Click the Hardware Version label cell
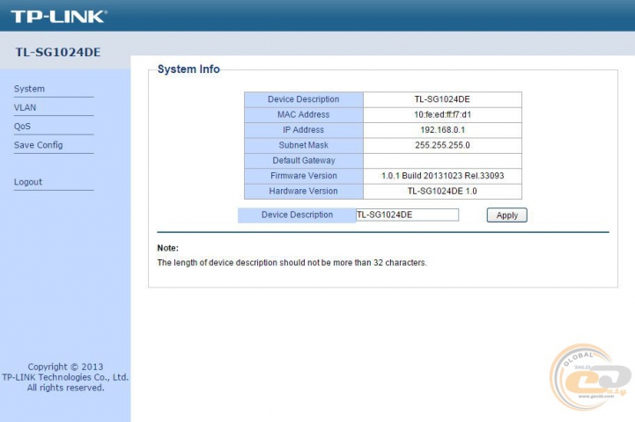The image size is (635, 422). click(304, 191)
